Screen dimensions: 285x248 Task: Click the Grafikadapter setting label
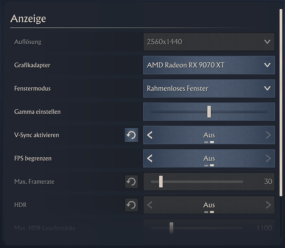tap(32, 65)
